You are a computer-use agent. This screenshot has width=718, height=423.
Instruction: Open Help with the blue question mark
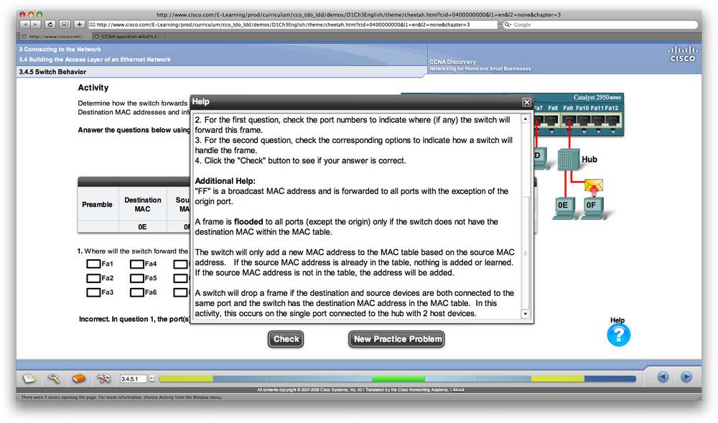click(619, 335)
